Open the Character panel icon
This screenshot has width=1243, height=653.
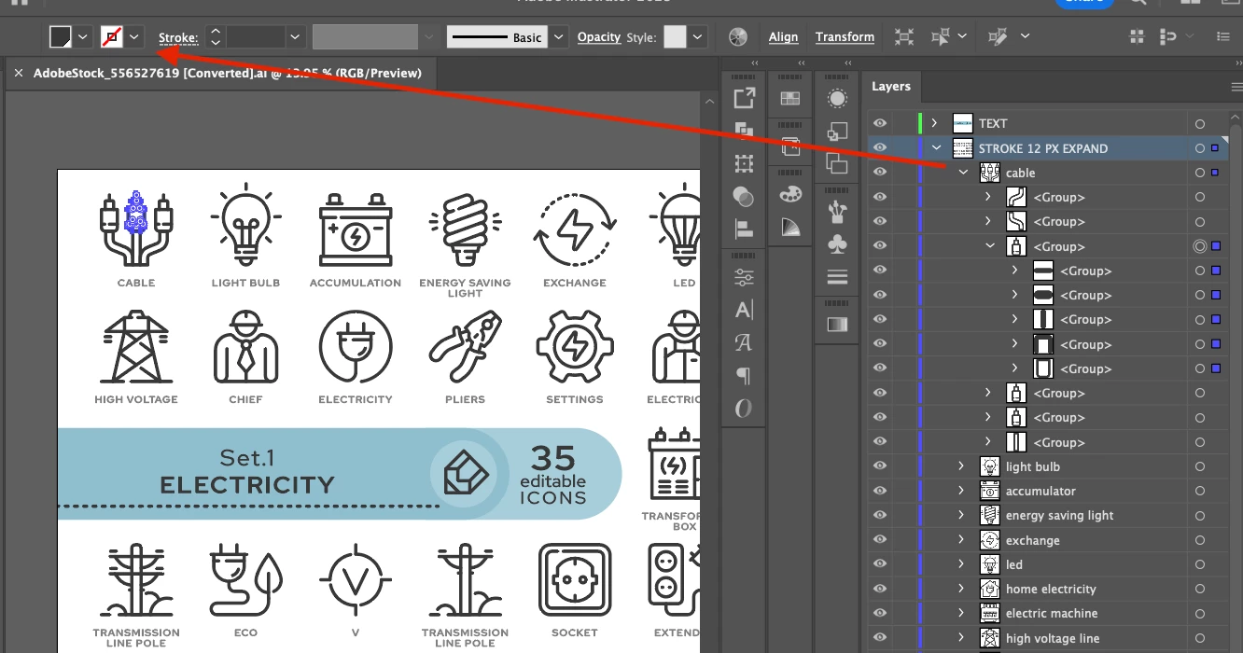tap(744, 311)
